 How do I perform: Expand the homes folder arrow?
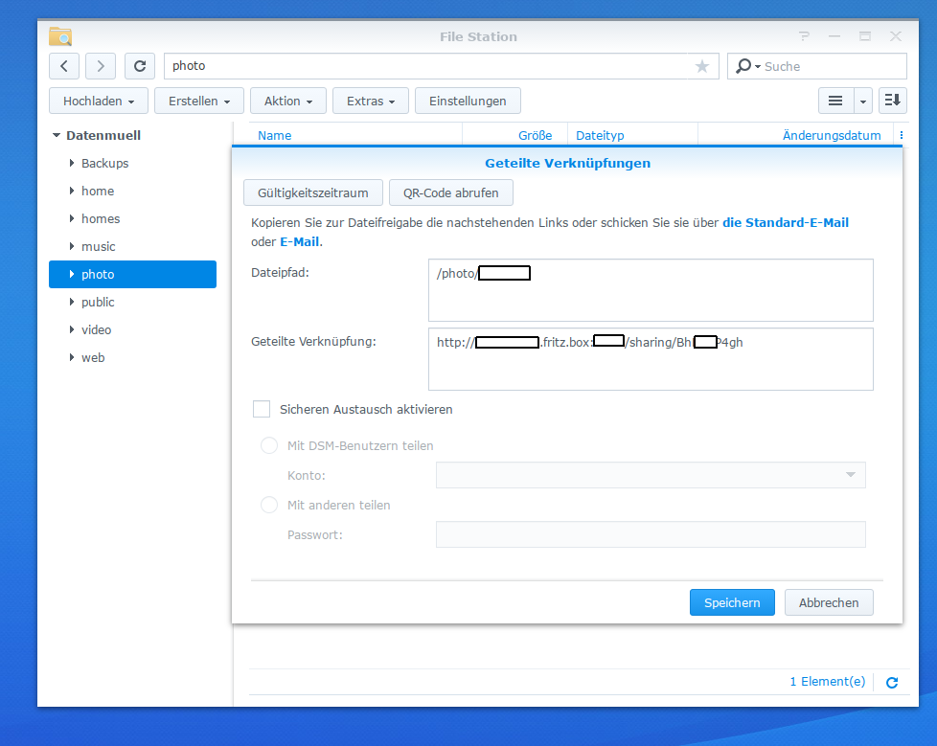pos(72,218)
